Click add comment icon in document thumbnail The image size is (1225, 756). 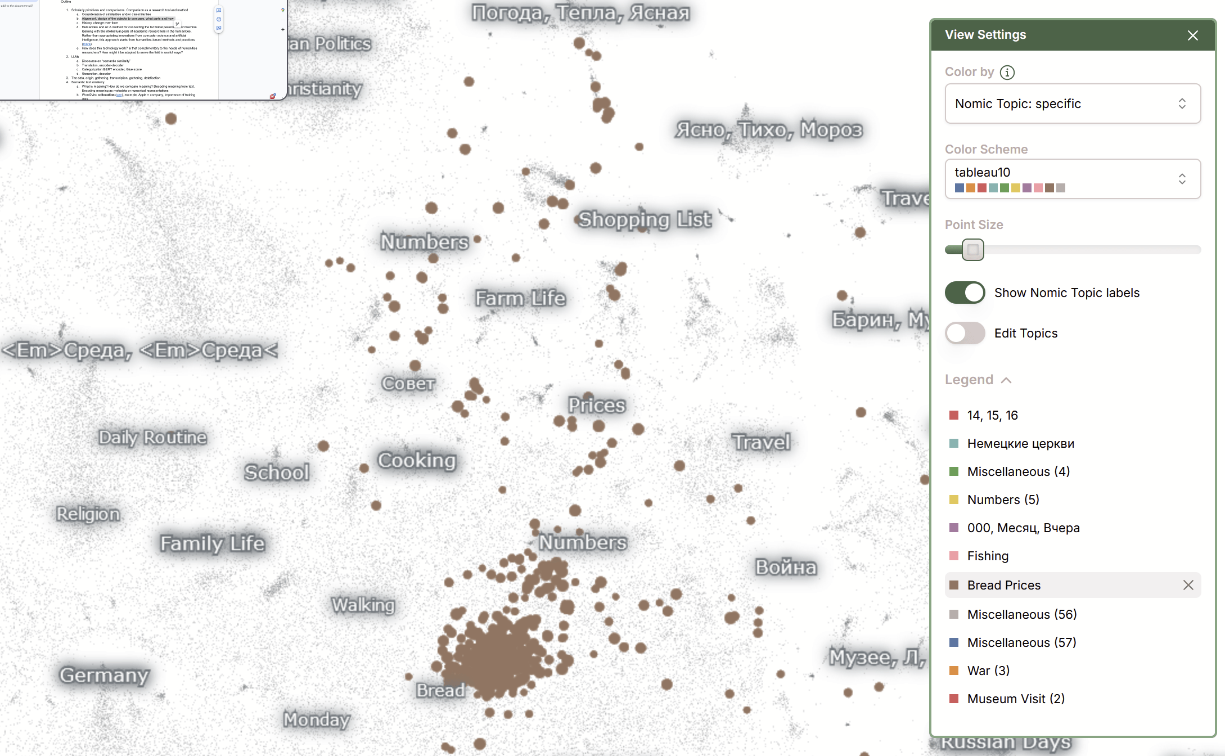(219, 11)
